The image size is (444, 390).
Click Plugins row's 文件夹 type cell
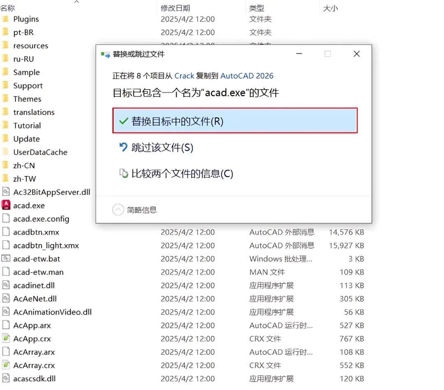tap(260, 19)
